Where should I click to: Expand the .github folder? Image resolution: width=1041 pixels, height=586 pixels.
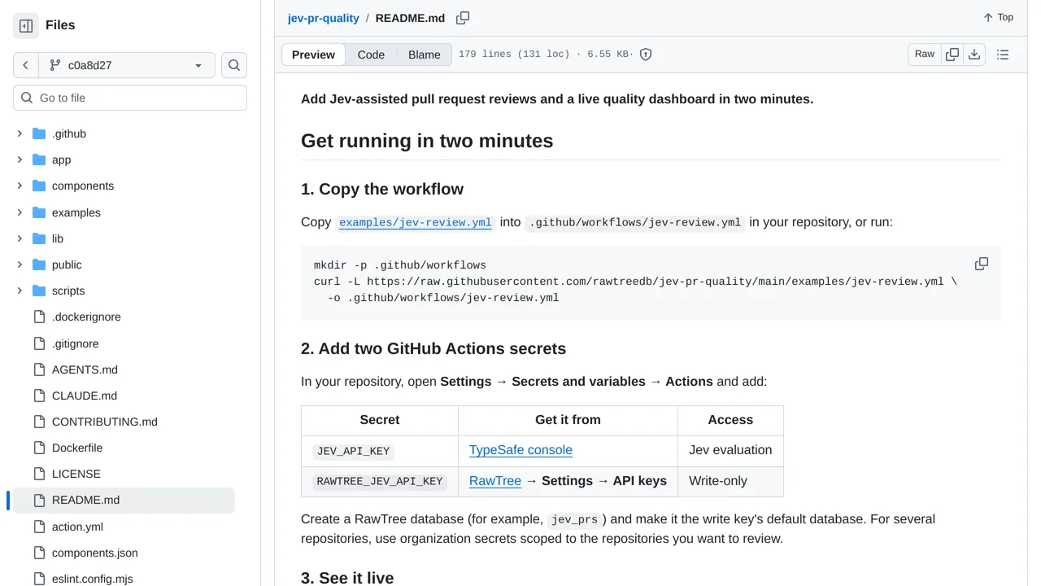(x=20, y=133)
